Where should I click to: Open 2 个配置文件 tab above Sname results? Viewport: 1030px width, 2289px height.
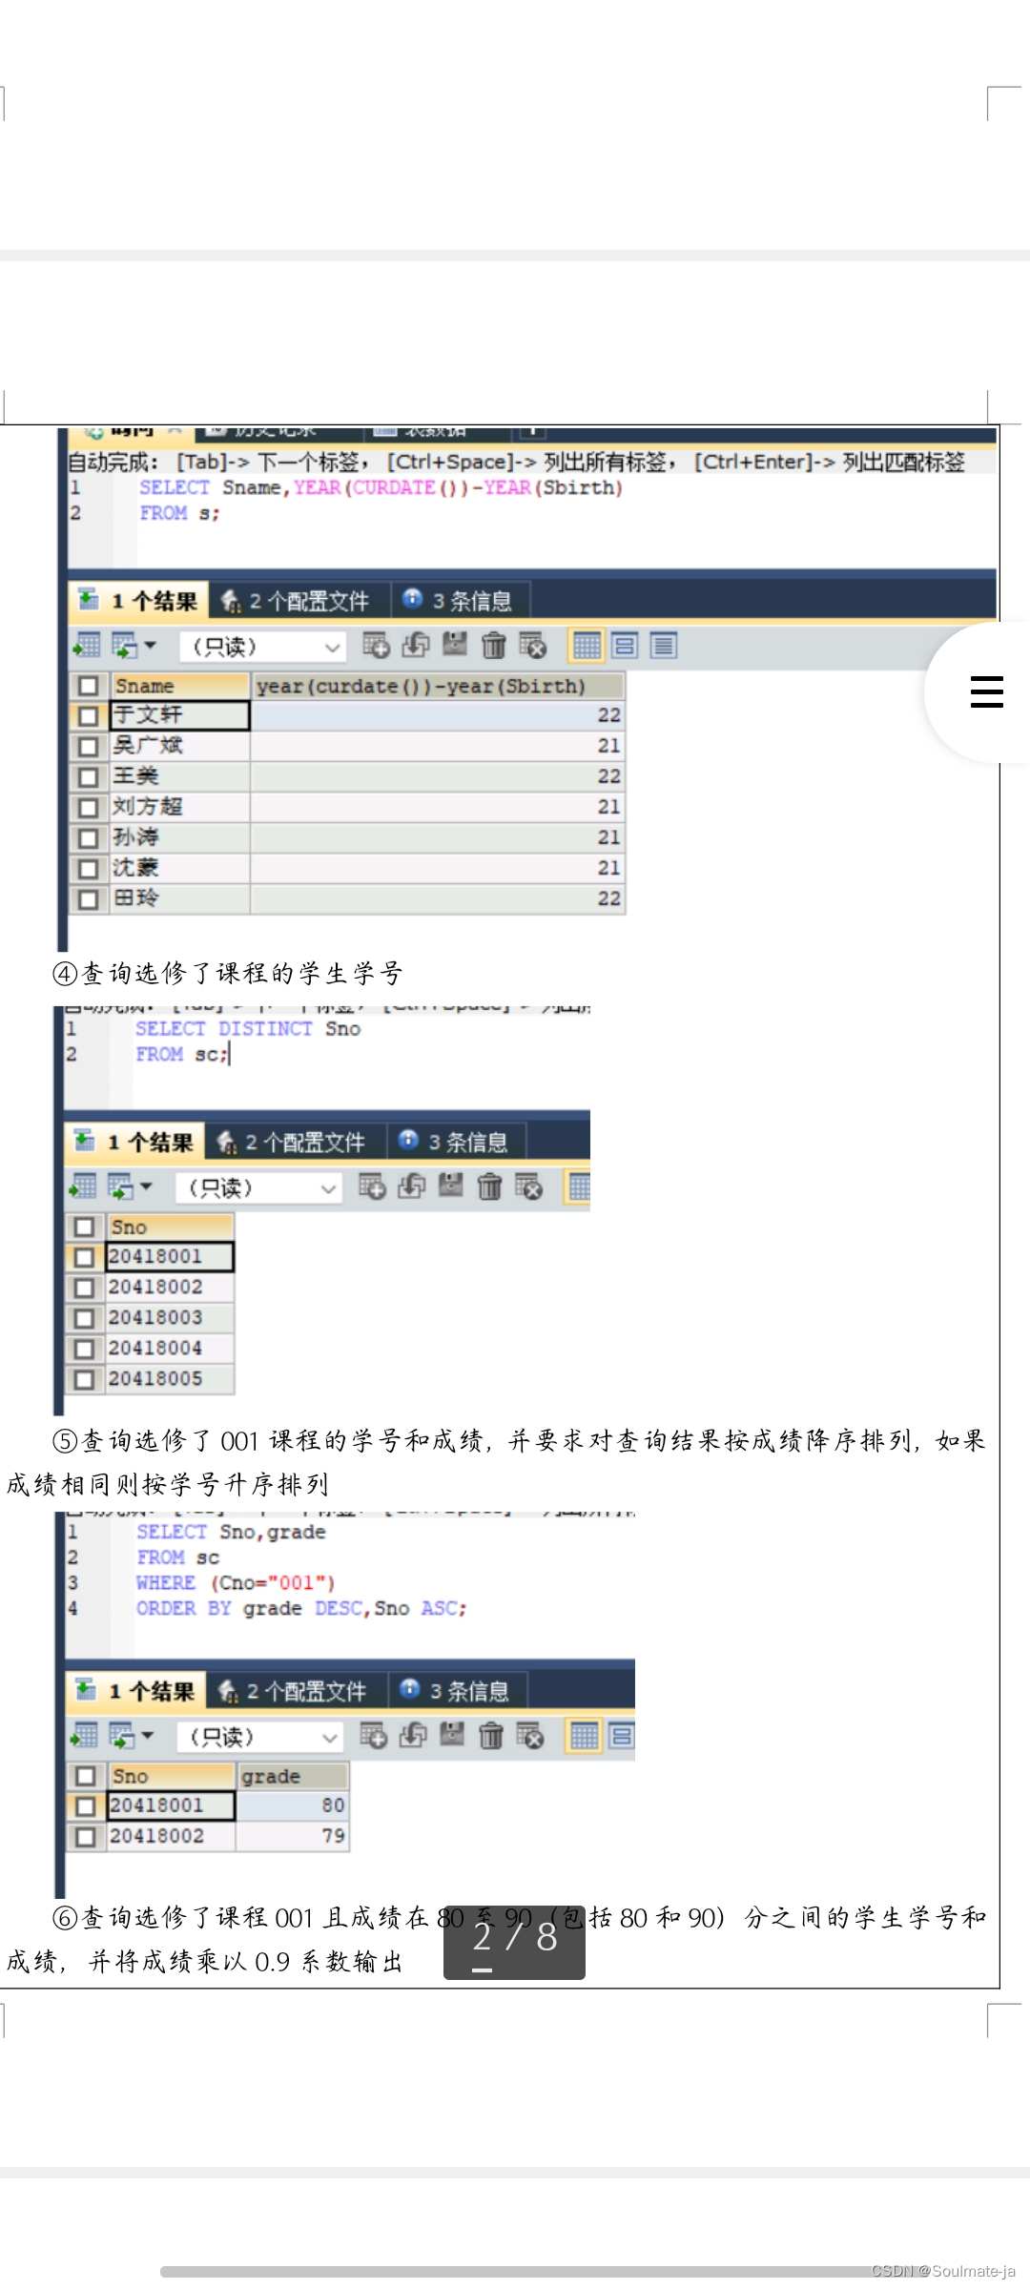297,601
